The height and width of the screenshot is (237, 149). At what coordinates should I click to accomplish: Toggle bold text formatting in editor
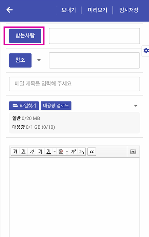tap(15, 152)
